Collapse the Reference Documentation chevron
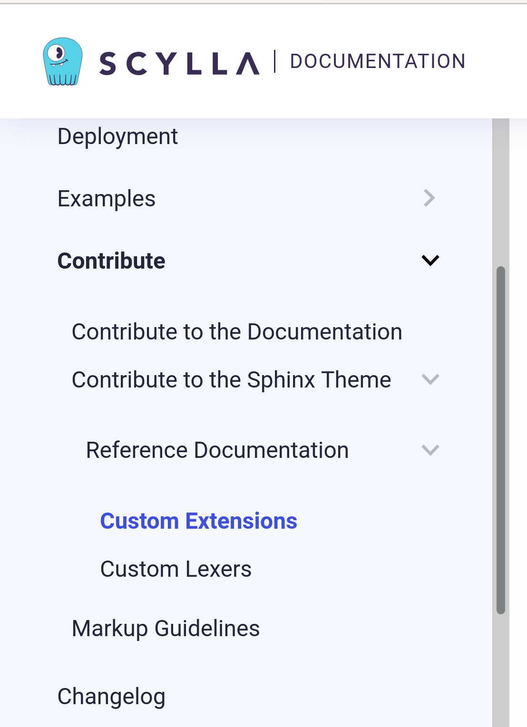 click(x=431, y=450)
